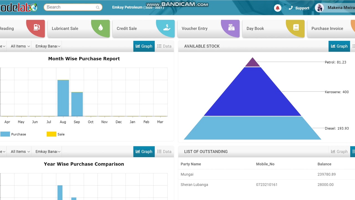Expand All Items dropdown in Year Wise panel

tap(20, 151)
